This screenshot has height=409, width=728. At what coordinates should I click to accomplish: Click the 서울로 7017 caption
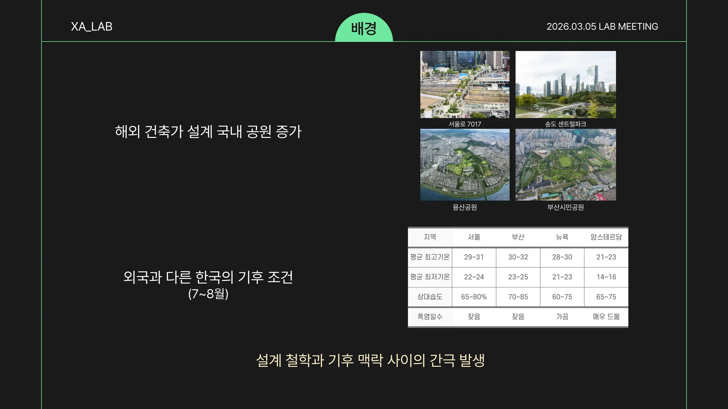(x=465, y=124)
